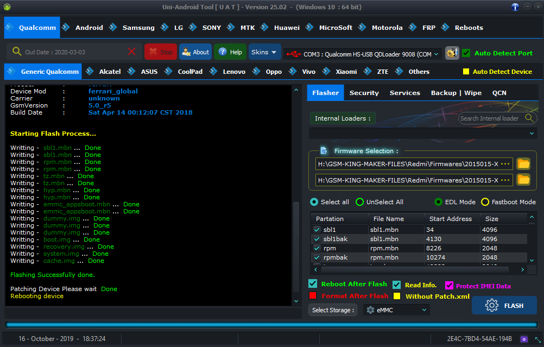Switch to the Android tab
The height and width of the screenshot is (347, 544).
coord(89,27)
